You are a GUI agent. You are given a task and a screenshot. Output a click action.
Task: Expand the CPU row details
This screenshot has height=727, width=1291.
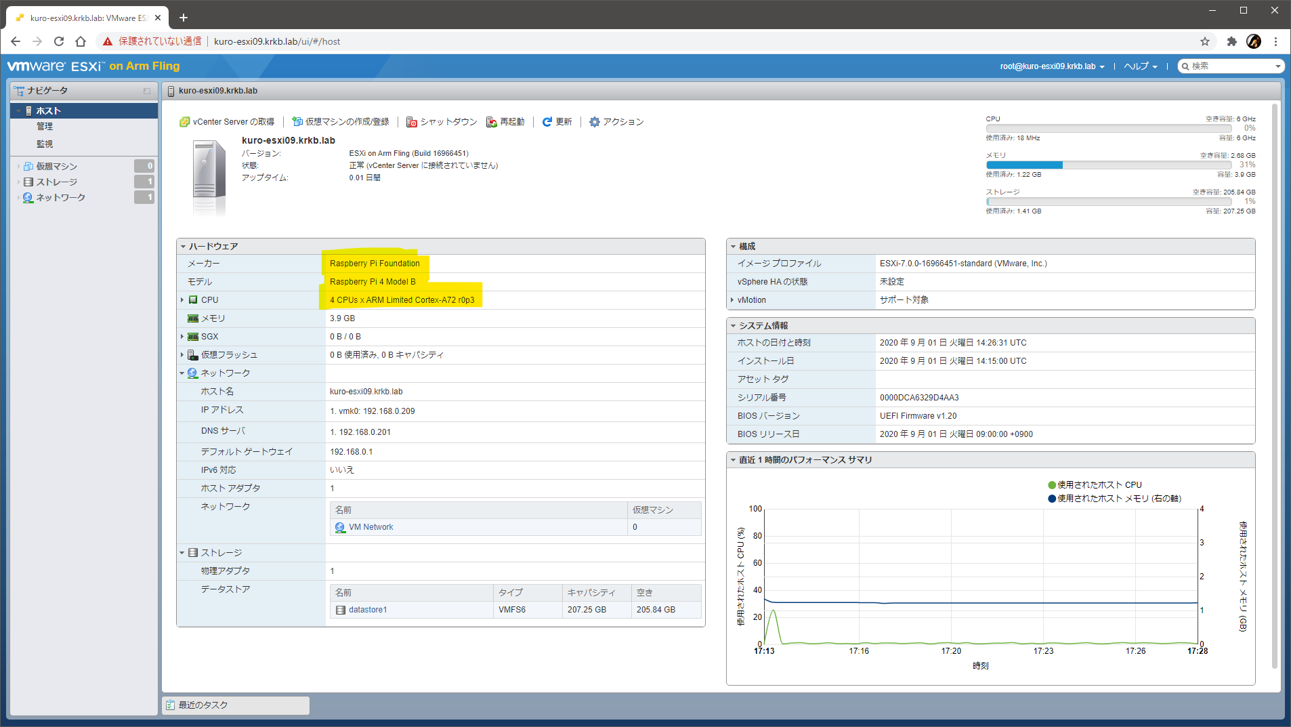[182, 299]
